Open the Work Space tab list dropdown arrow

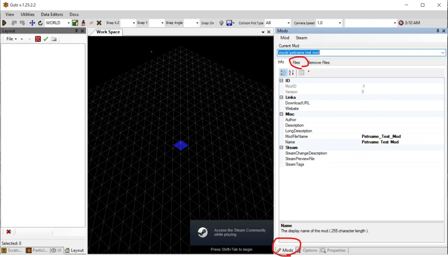point(263,32)
